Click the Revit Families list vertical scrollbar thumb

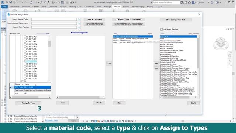coord(198,53)
